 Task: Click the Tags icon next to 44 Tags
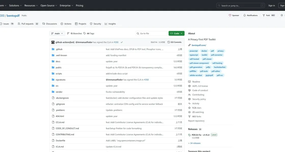click(x=85, y=33)
